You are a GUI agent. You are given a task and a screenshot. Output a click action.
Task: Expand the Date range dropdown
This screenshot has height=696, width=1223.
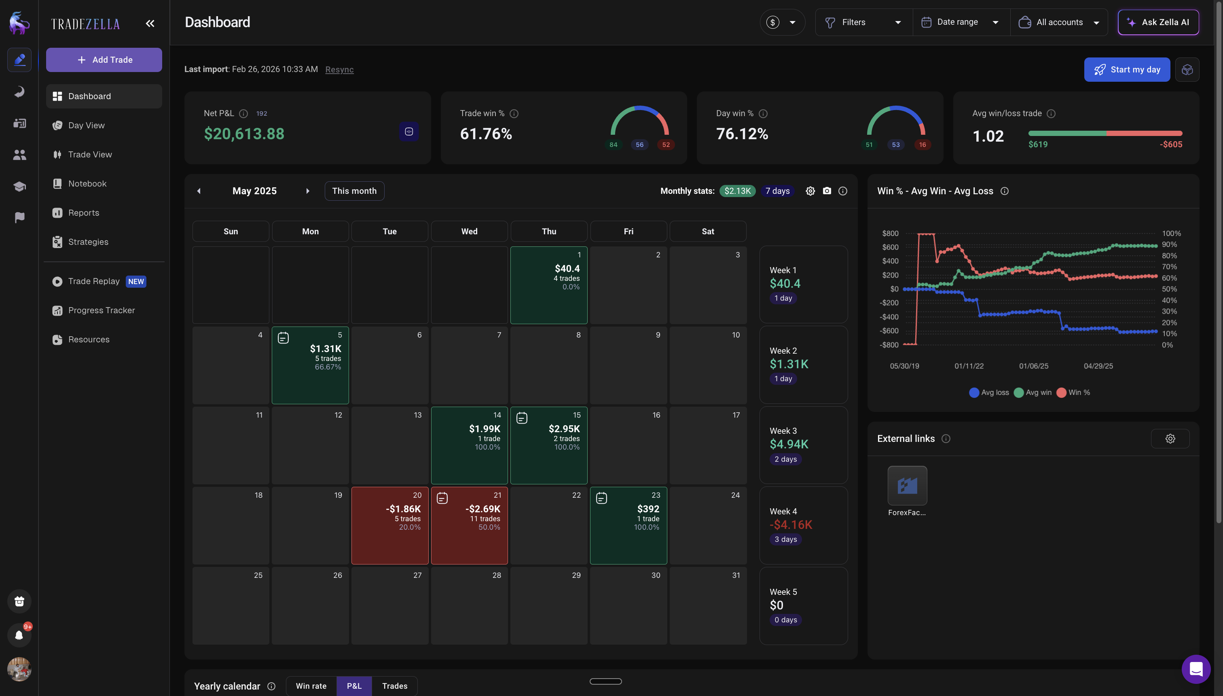pos(960,22)
